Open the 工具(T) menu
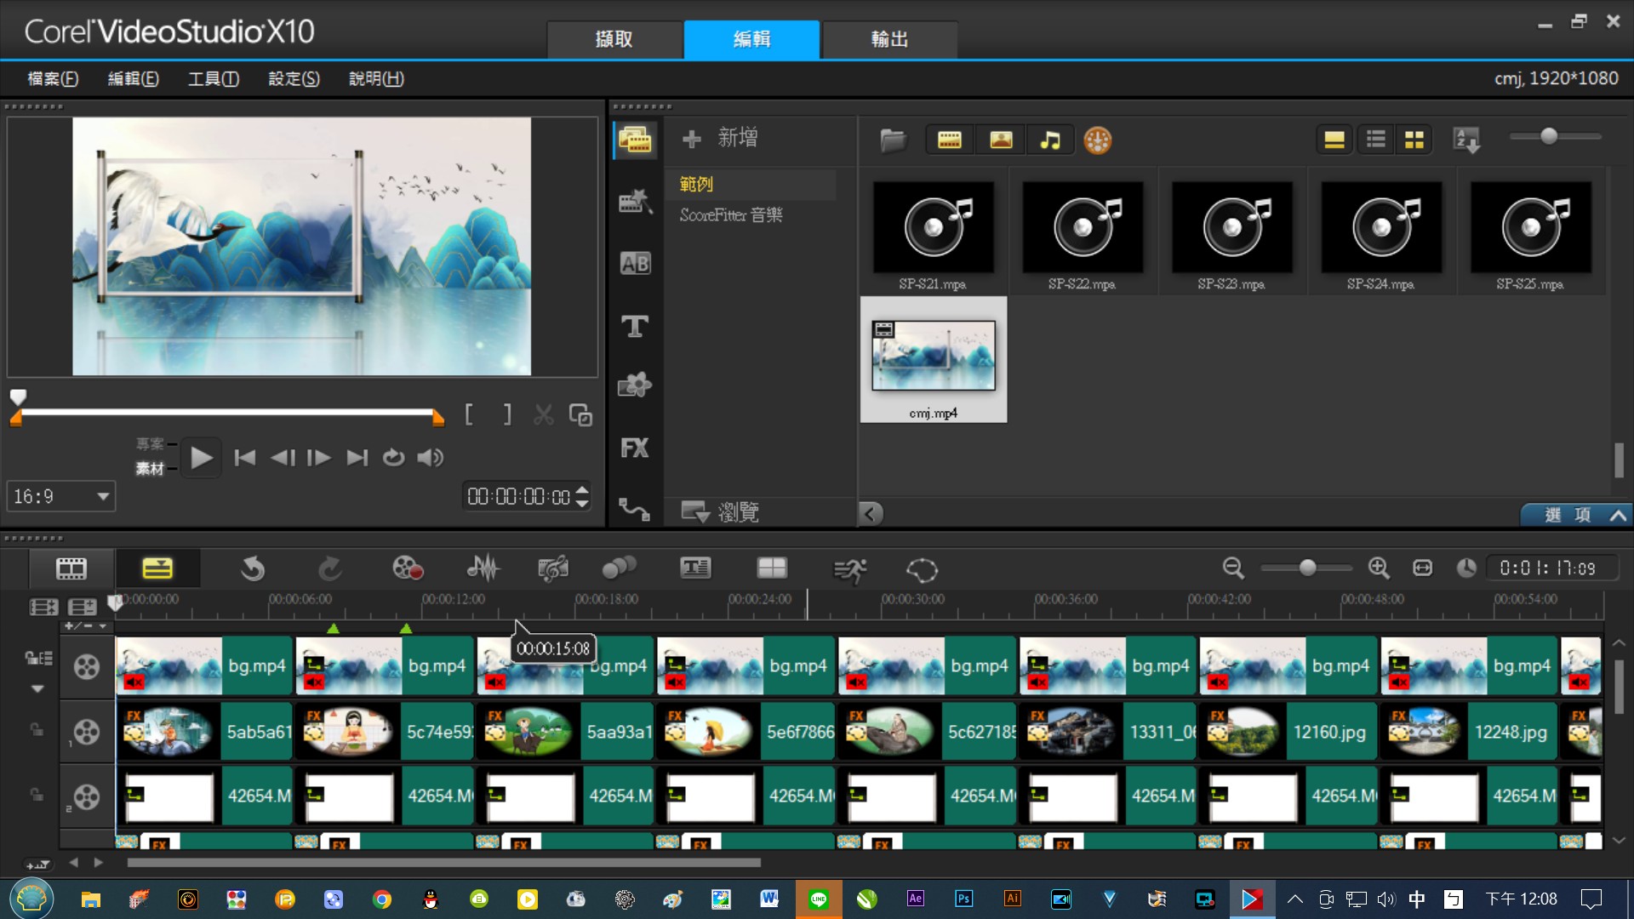This screenshot has width=1634, height=919. [214, 78]
